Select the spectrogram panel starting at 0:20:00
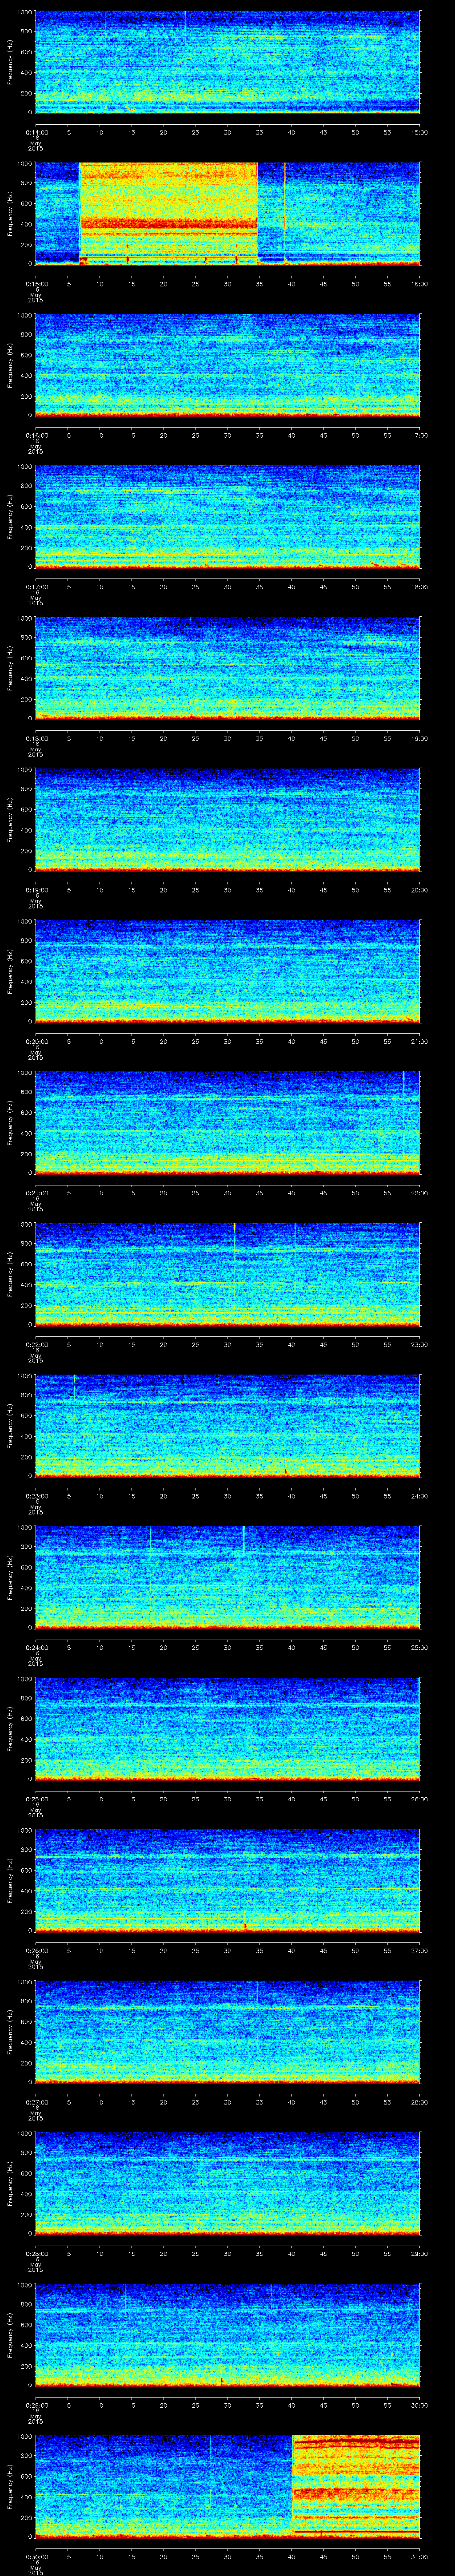The height and width of the screenshot is (2576, 455). (228, 971)
